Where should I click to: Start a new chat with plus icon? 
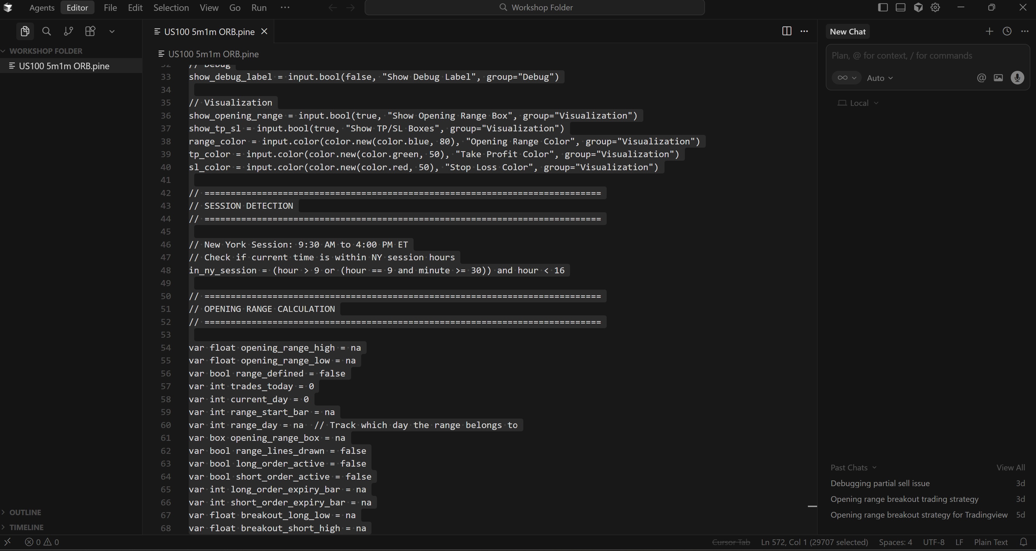(989, 31)
